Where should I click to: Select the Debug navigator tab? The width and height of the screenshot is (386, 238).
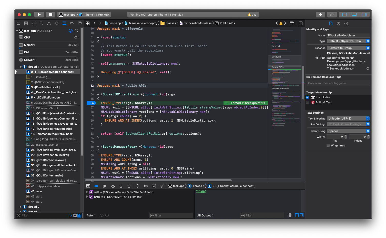[x=64, y=23]
